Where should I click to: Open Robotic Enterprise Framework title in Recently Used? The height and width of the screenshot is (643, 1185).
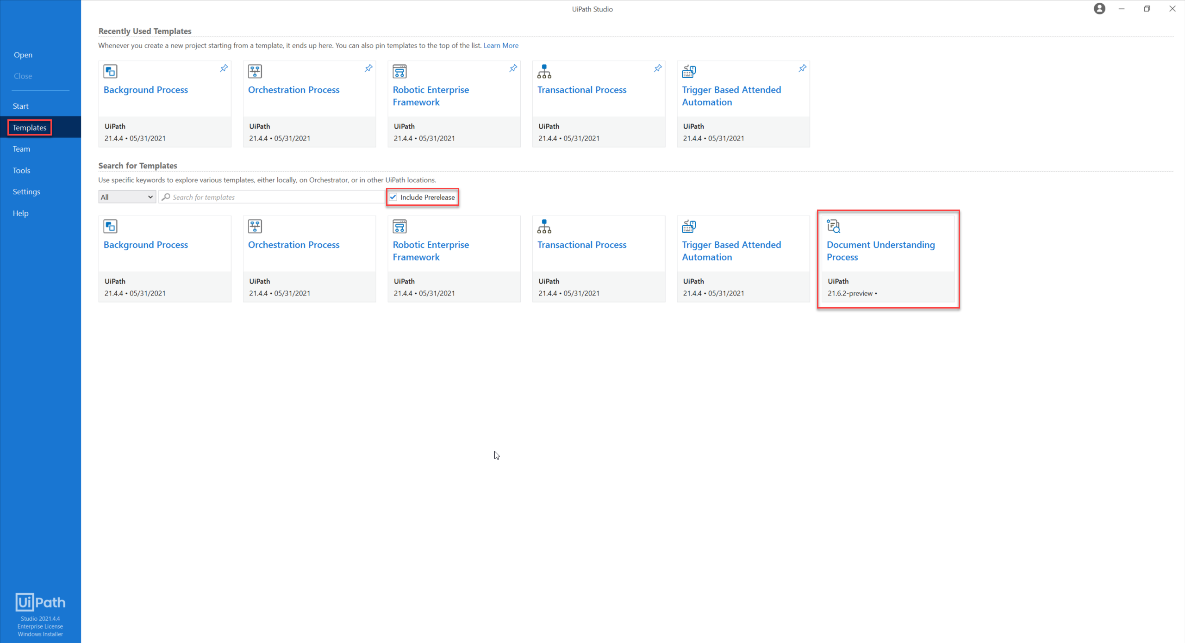(431, 96)
